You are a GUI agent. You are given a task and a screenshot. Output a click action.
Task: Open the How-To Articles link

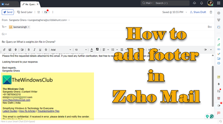(27, 111)
